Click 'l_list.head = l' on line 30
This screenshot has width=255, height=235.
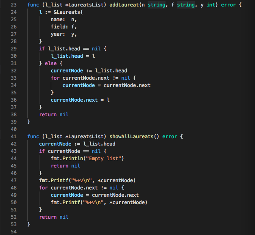[73, 56]
